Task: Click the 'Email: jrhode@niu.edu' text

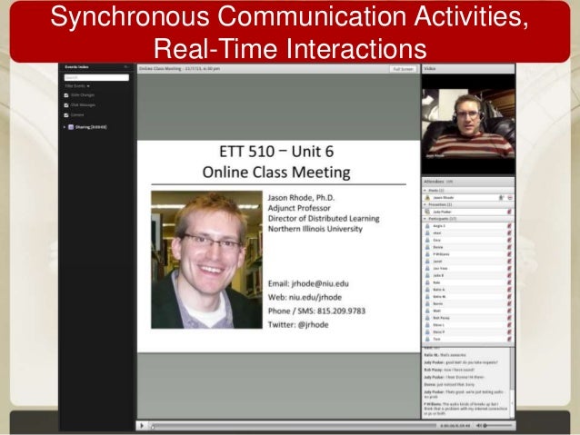Action: point(308,284)
